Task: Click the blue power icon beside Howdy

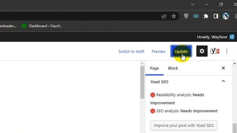Action: click(232, 37)
